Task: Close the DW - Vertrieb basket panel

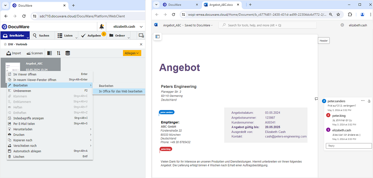Action: pos(141,44)
